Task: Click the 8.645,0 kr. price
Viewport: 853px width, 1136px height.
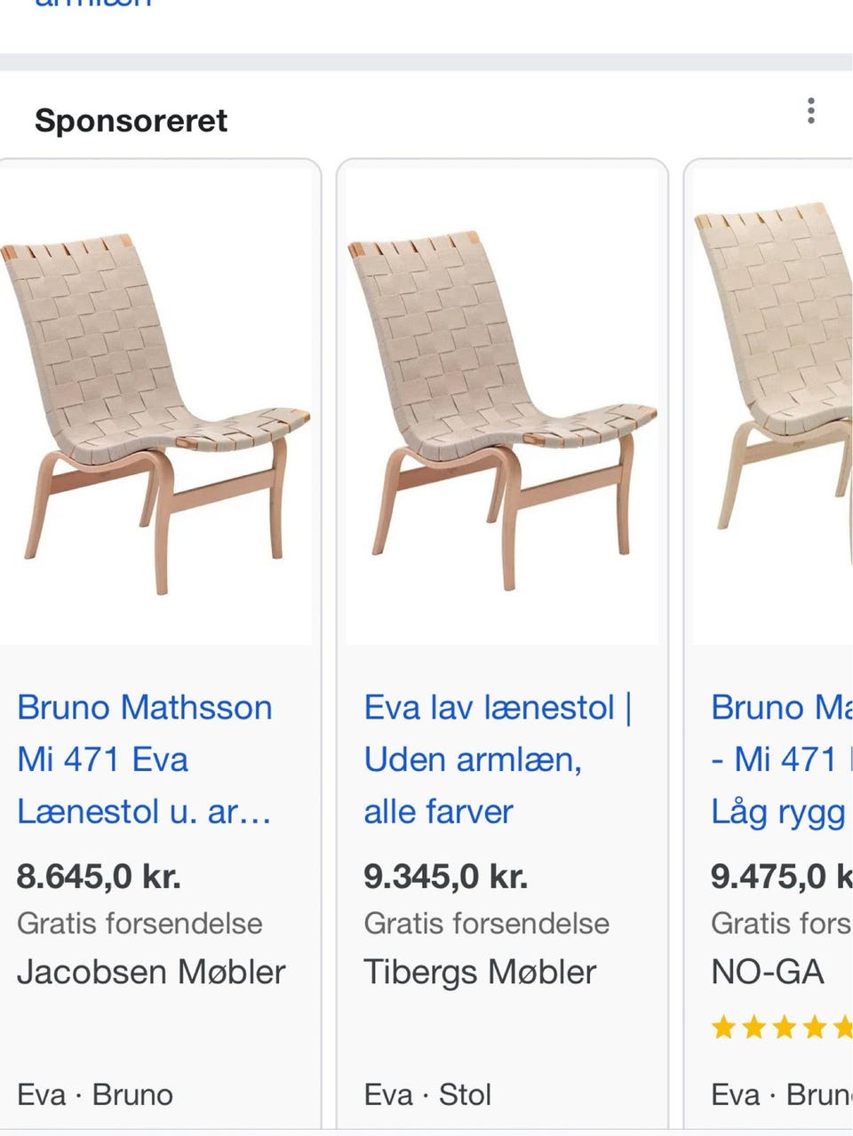Action: 99,877
